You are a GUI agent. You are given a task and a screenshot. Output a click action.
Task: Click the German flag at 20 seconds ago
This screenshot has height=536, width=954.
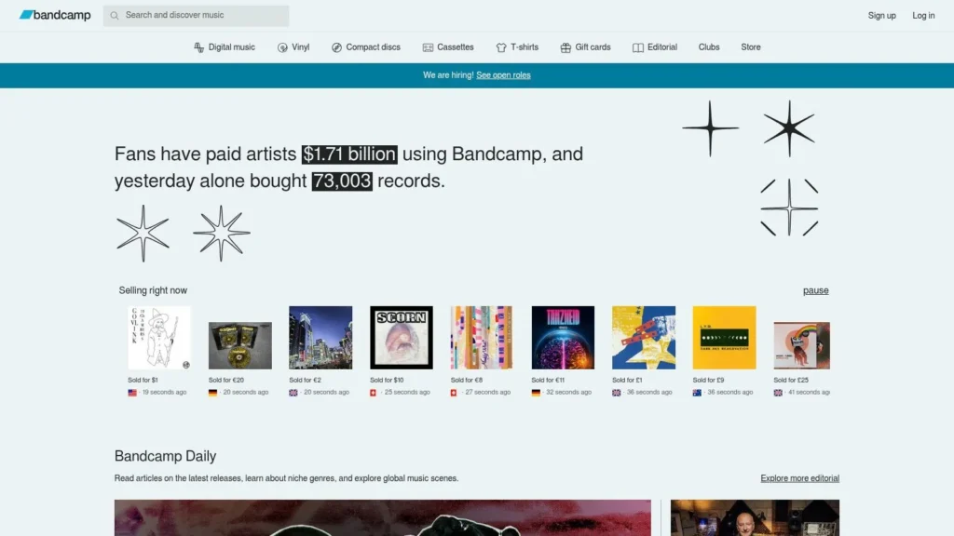pyautogui.click(x=213, y=393)
